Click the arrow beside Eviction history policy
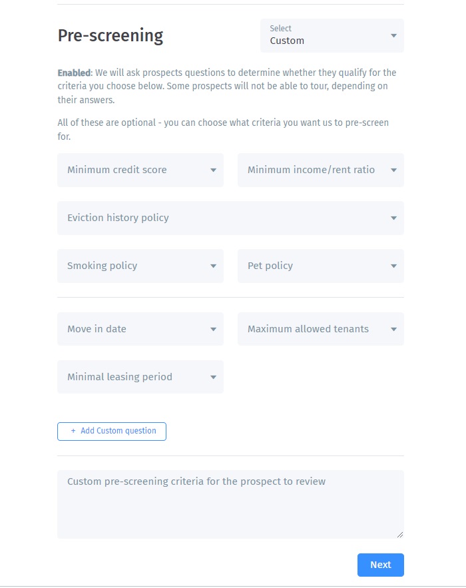 (x=393, y=218)
